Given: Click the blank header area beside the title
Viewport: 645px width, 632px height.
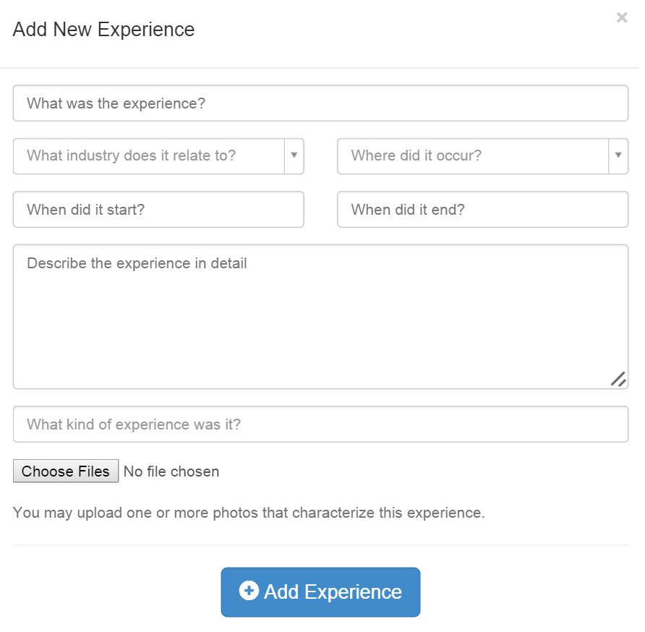Looking at the screenshot, I should [405, 30].
